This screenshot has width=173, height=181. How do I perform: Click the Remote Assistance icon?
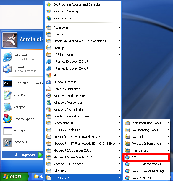click(x=49, y=89)
